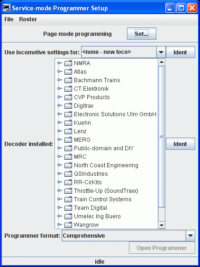Open the locomotive settings dropdown arrow

tap(161, 52)
